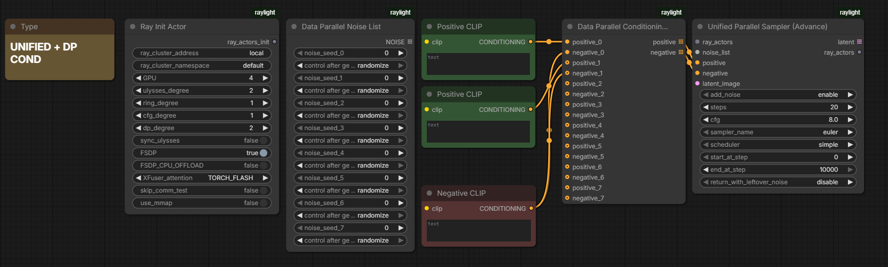The width and height of the screenshot is (888, 267).
Task: Toggle sync_ulysses switch
Action: [263, 141]
